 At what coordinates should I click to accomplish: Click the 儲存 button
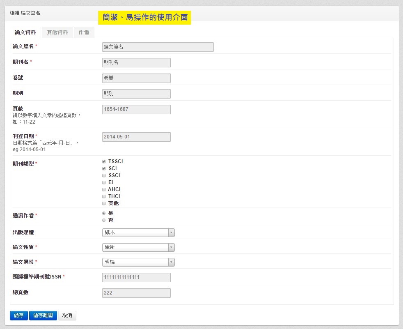18,315
